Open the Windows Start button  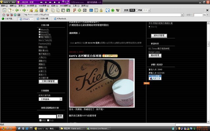pos(8,129)
